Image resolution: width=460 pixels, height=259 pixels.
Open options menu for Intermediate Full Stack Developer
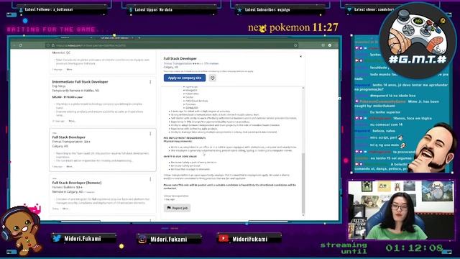pyautogui.click(x=150, y=82)
